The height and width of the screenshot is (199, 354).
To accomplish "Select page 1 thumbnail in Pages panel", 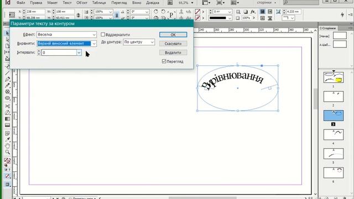I will pos(333,77).
